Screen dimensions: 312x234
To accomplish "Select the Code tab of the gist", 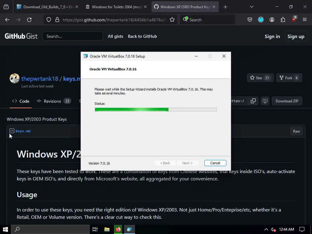I will click(x=21, y=101).
